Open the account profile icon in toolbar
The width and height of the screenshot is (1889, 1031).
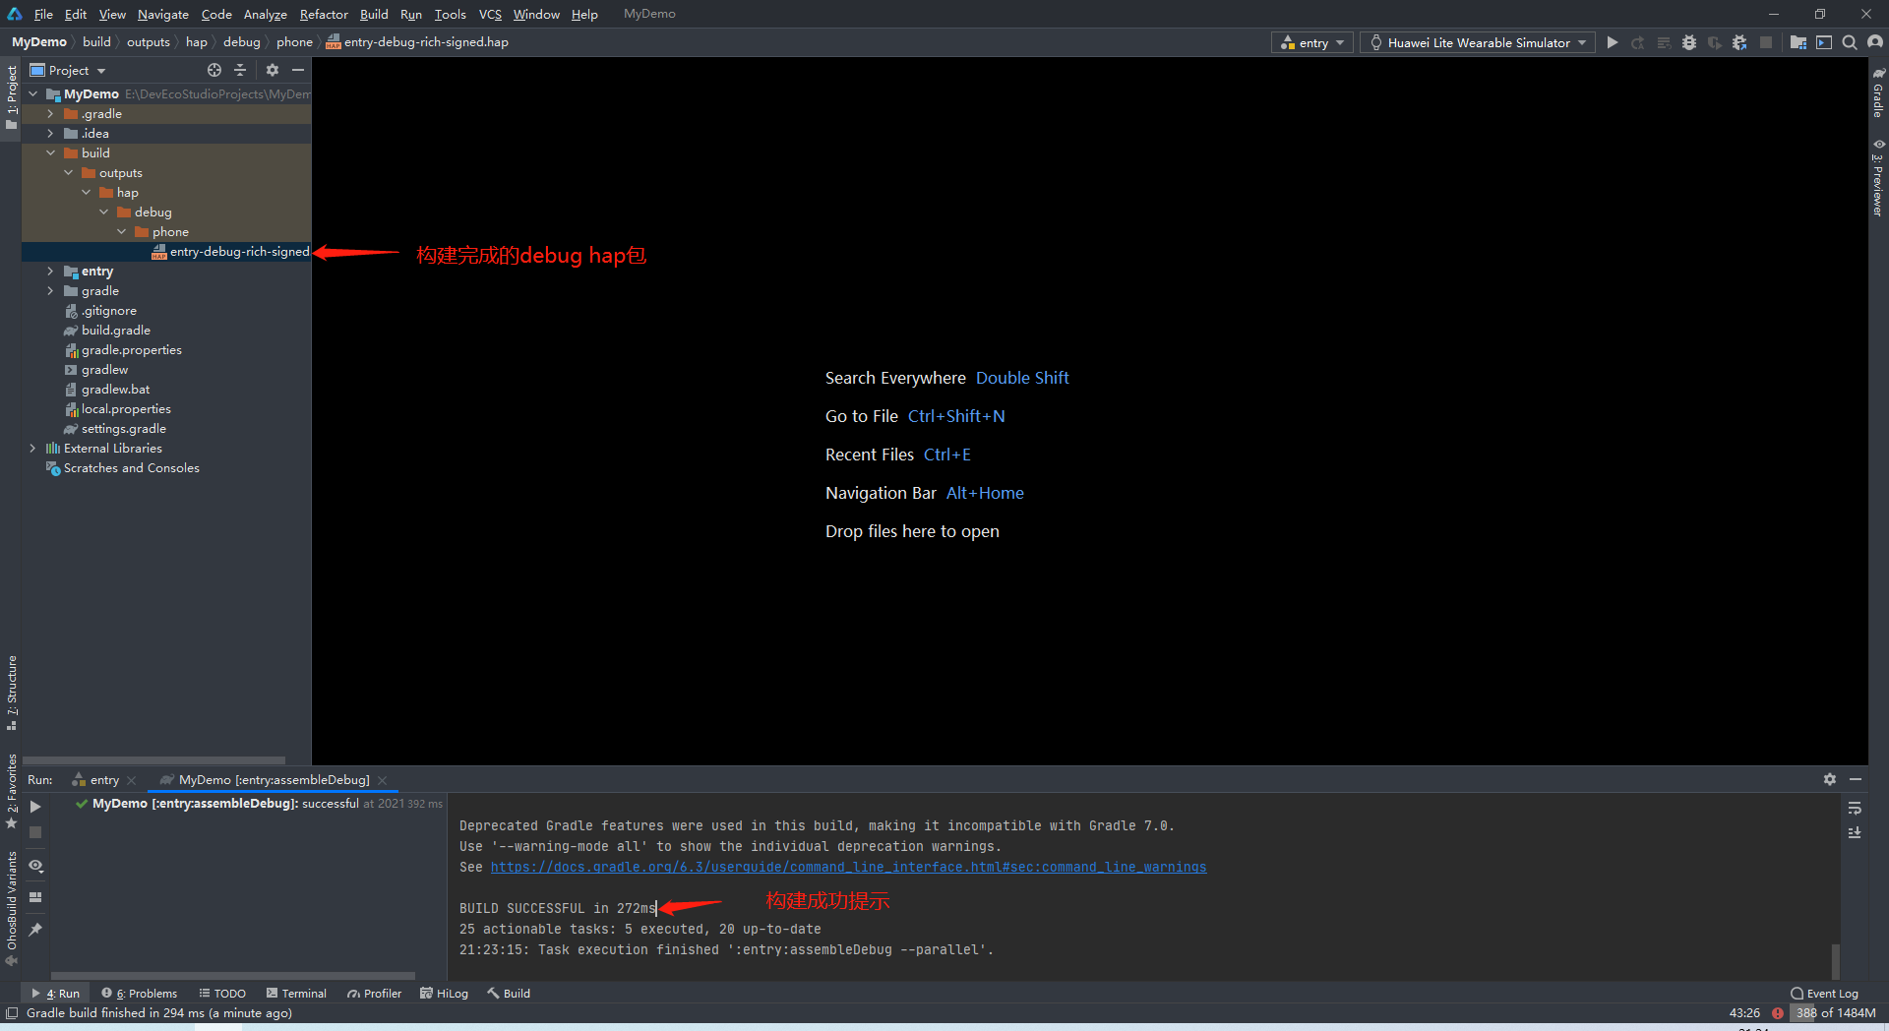1875,42
